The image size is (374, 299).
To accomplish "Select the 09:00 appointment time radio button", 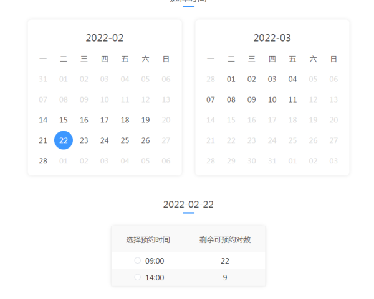I will click(138, 261).
